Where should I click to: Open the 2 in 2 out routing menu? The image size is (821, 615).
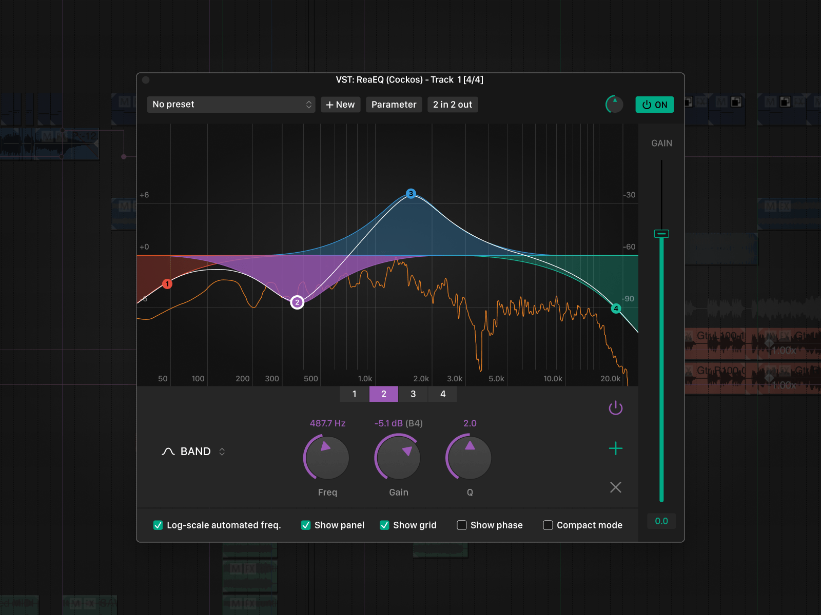click(453, 105)
